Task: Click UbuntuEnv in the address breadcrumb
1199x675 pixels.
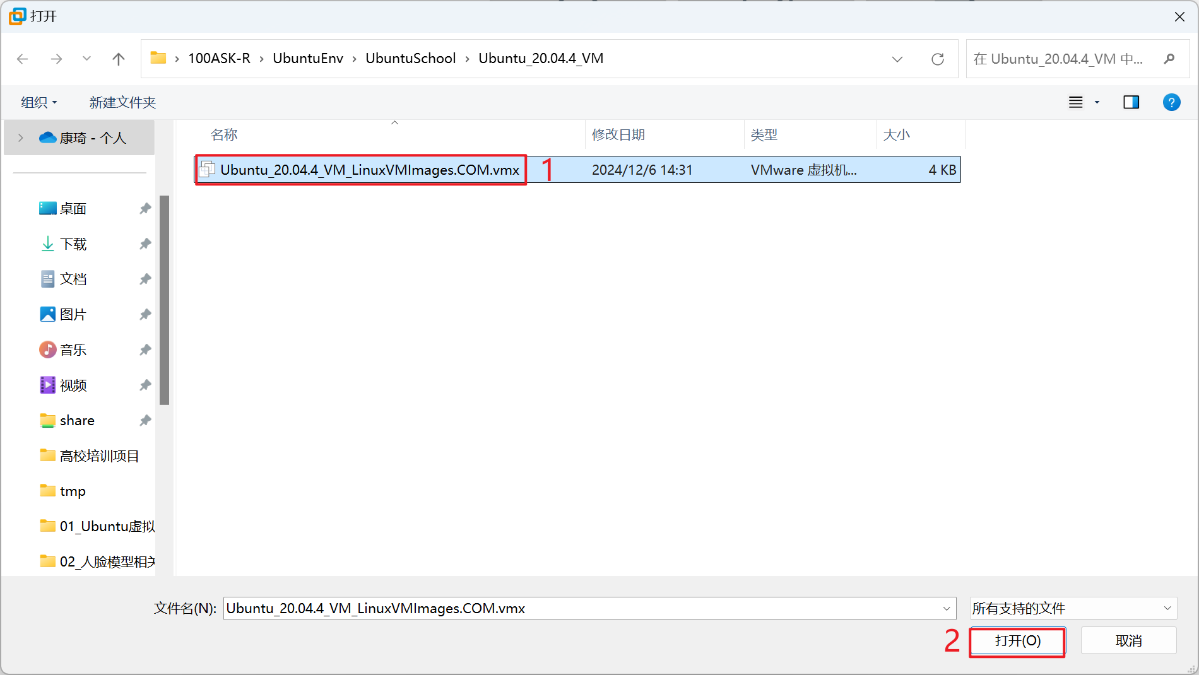Action: tap(308, 58)
